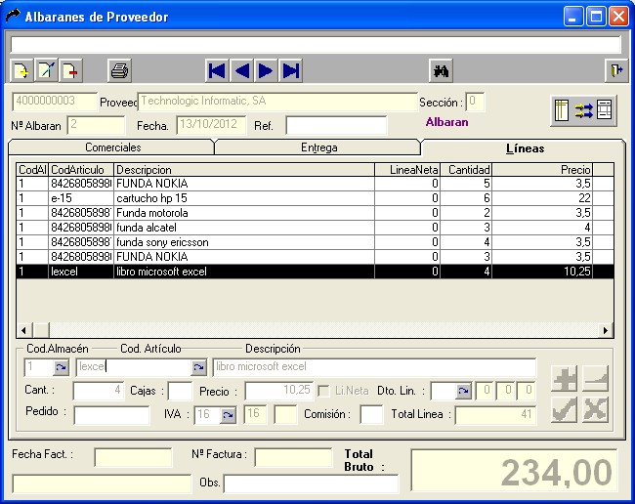This screenshot has width=635, height=504.
Task: Go to previous record arrow
Action: click(x=241, y=71)
